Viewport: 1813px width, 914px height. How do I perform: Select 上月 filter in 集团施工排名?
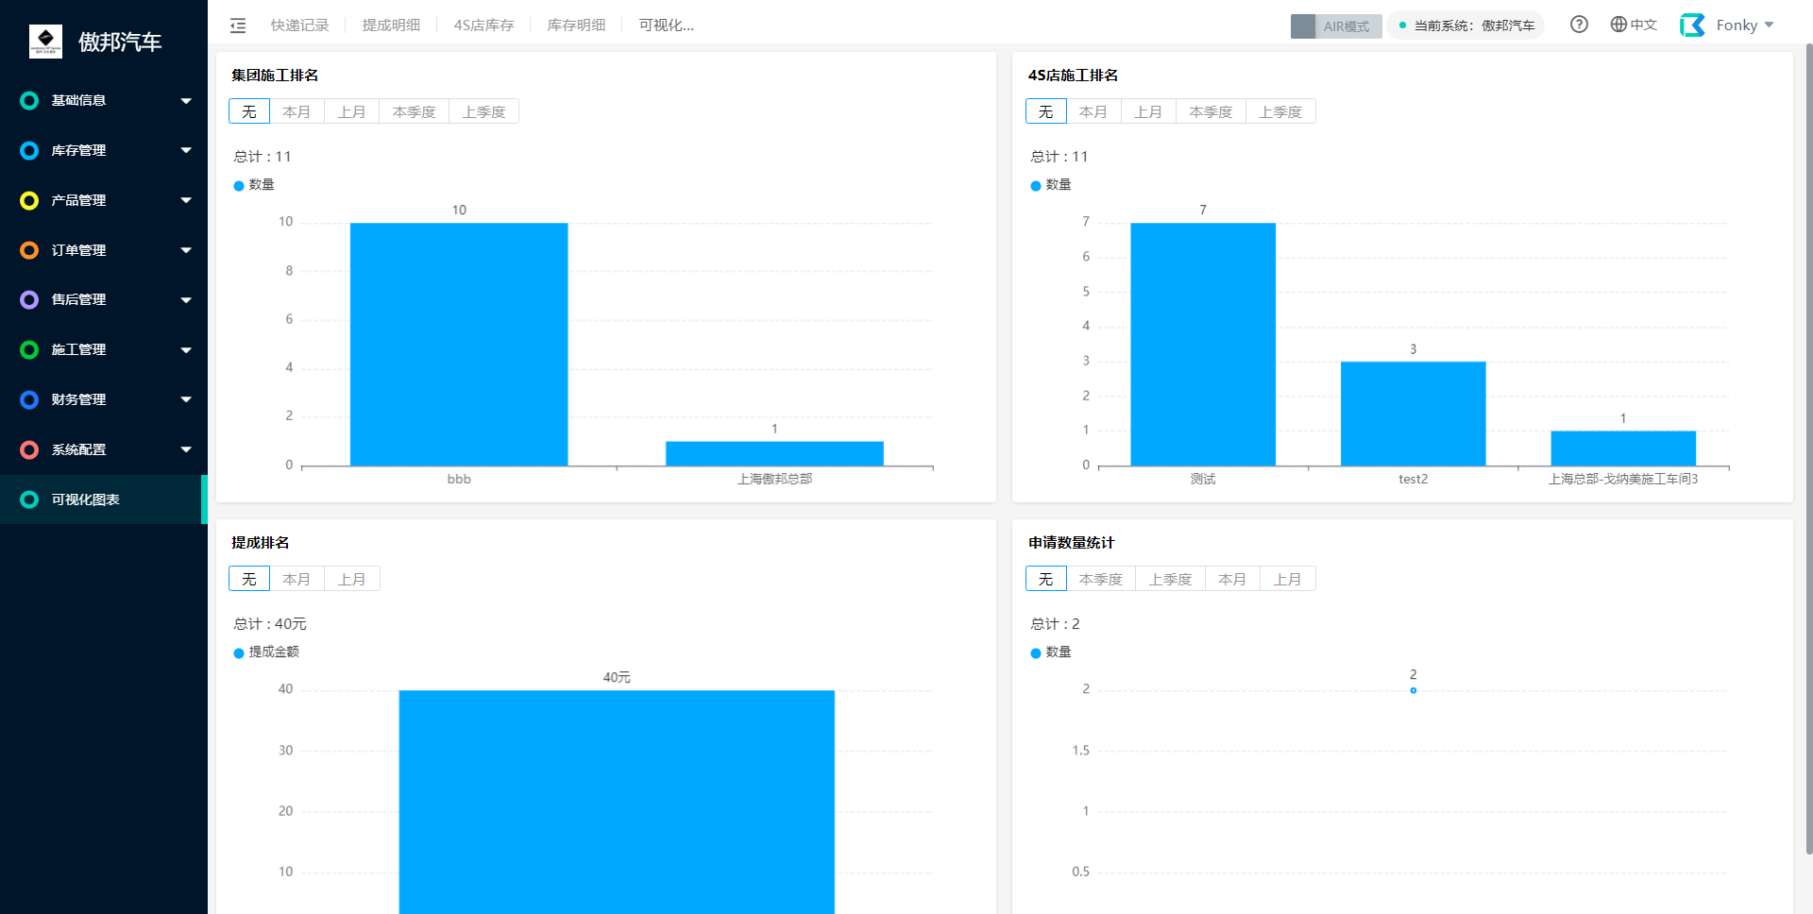click(x=352, y=111)
